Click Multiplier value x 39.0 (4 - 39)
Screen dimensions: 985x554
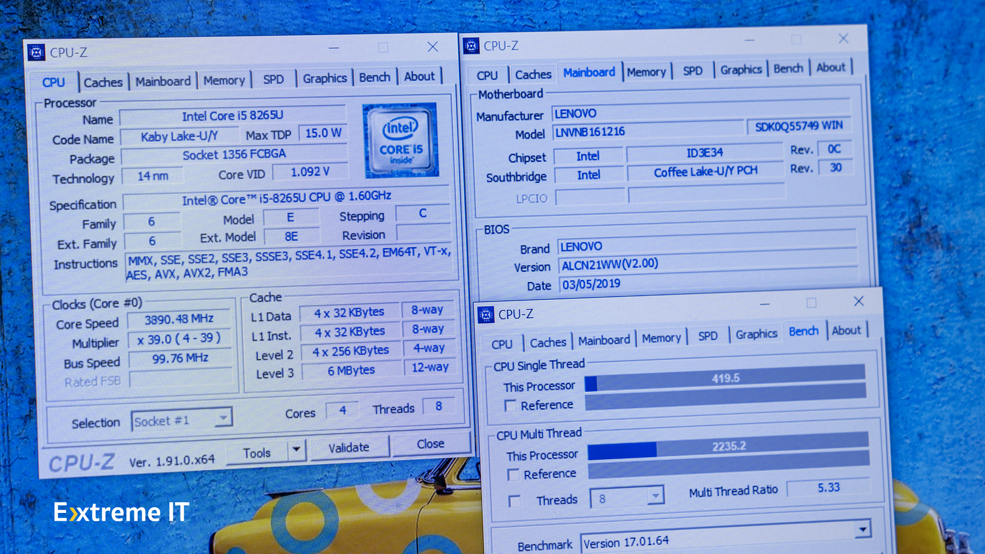coord(179,339)
